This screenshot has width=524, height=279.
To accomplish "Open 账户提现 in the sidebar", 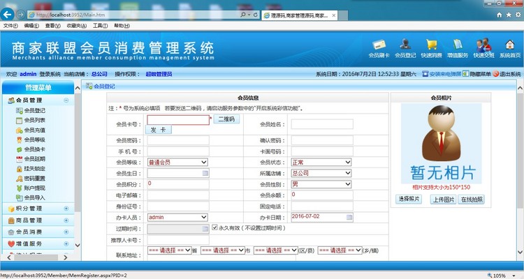I will click(31, 188).
